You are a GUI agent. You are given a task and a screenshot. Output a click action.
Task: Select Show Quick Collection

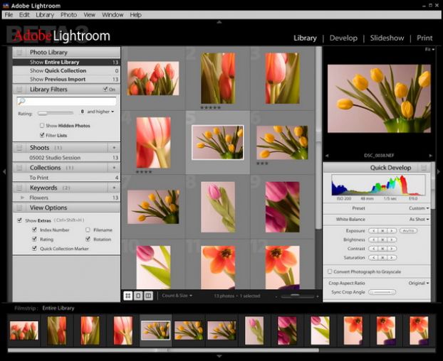pos(66,71)
